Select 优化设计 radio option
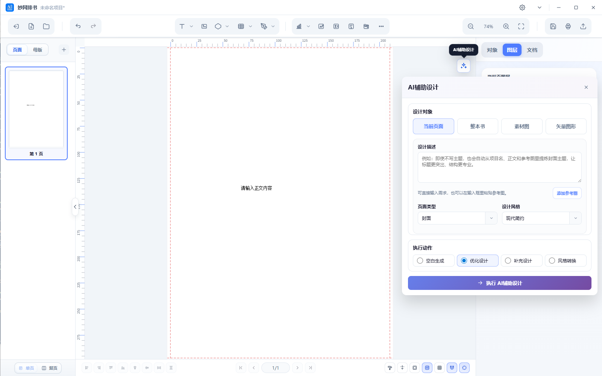 click(478, 261)
